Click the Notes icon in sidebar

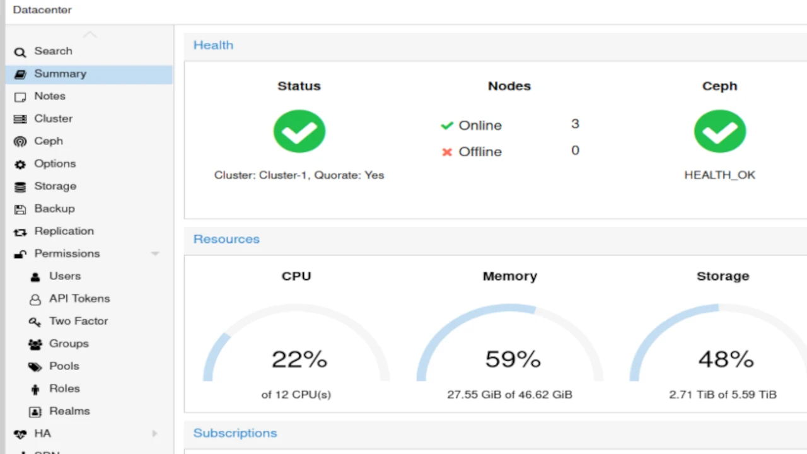[x=20, y=97]
